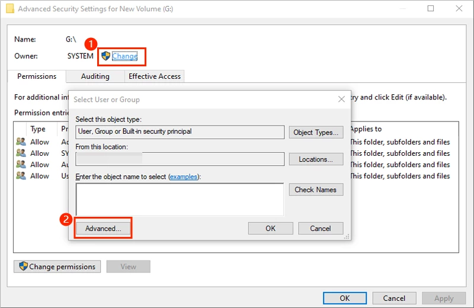474x308 pixels.
Task: Close the Advanced Security Settings window
Action: pyautogui.click(x=459, y=8)
